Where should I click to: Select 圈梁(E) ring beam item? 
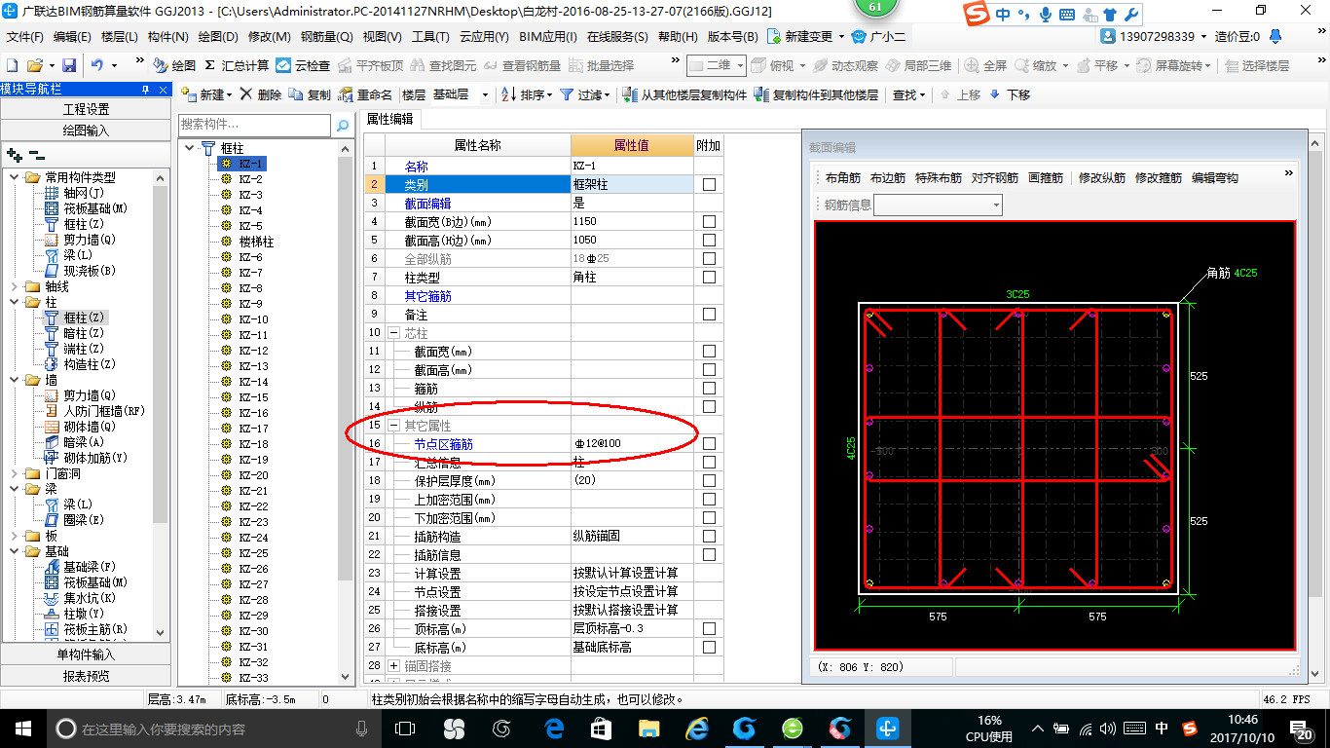(x=74, y=520)
